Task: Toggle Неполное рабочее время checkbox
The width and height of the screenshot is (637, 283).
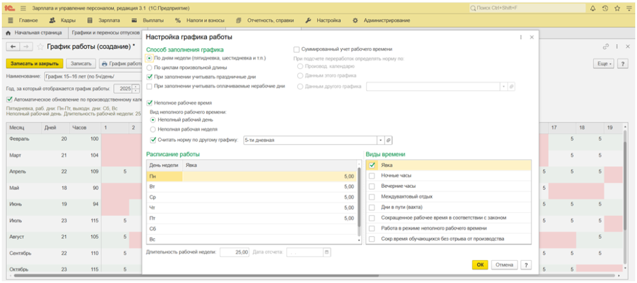Action: 149,103
